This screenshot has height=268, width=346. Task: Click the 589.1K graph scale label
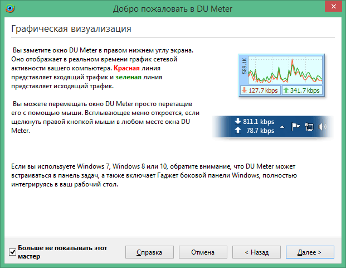pyautogui.click(x=244, y=66)
